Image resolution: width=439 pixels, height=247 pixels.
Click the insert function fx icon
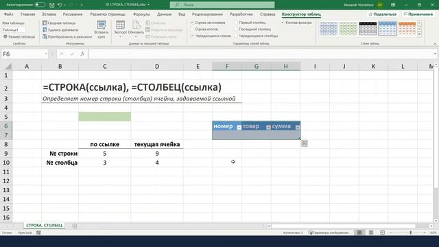[82, 54]
